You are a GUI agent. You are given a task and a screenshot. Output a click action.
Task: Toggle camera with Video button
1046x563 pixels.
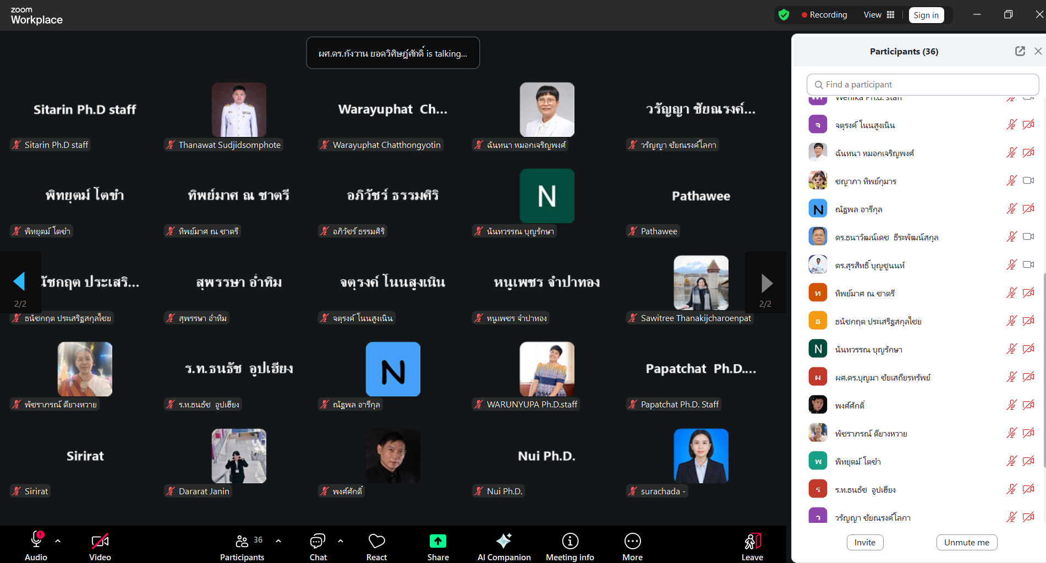100,547
